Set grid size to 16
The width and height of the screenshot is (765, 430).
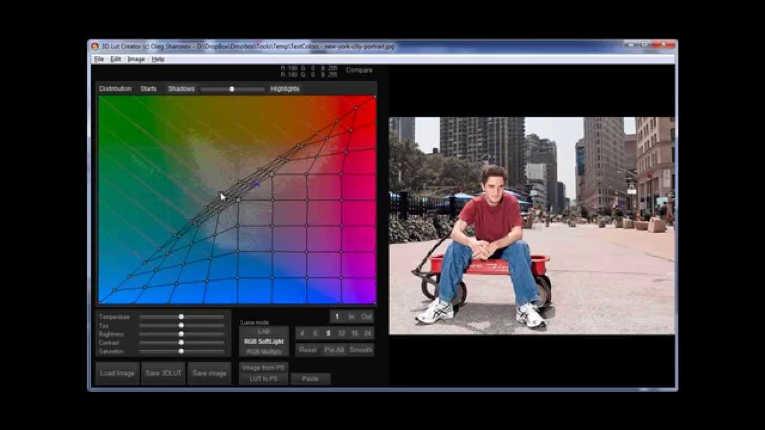[354, 333]
